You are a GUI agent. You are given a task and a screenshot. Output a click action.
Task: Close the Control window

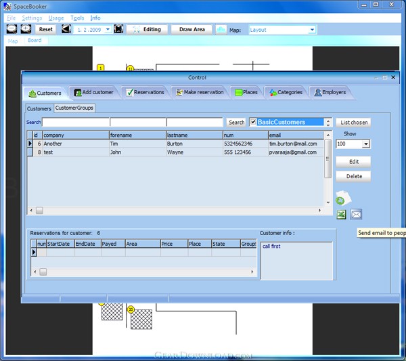(x=393, y=77)
